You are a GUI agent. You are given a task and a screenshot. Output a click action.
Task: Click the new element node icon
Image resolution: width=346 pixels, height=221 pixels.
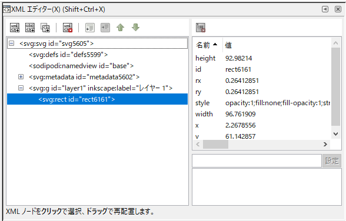[x=15, y=28]
